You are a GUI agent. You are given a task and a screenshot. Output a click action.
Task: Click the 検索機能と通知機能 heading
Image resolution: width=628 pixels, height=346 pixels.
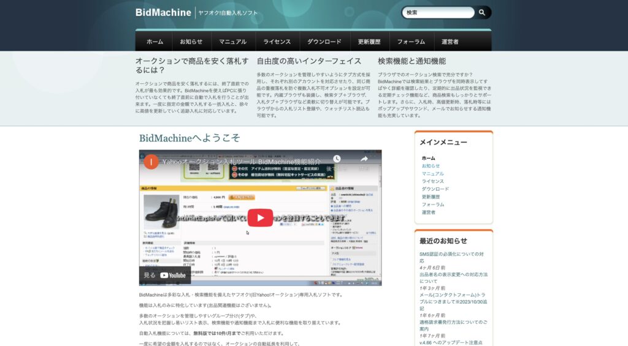coord(412,61)
